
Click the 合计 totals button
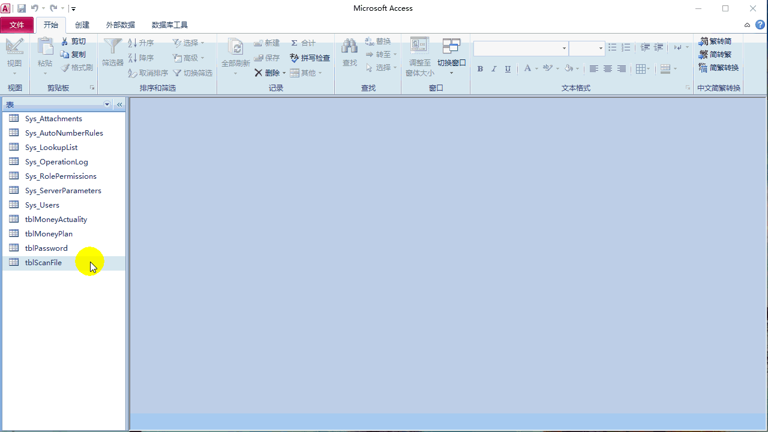click(303, 43)
